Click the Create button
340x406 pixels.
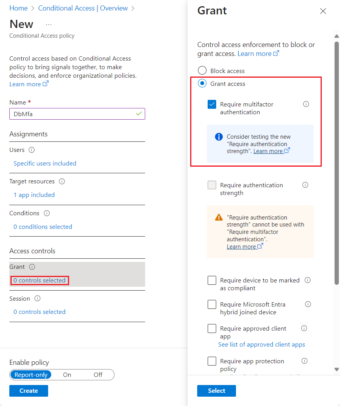pyautogui.click(x=28, y=391)
